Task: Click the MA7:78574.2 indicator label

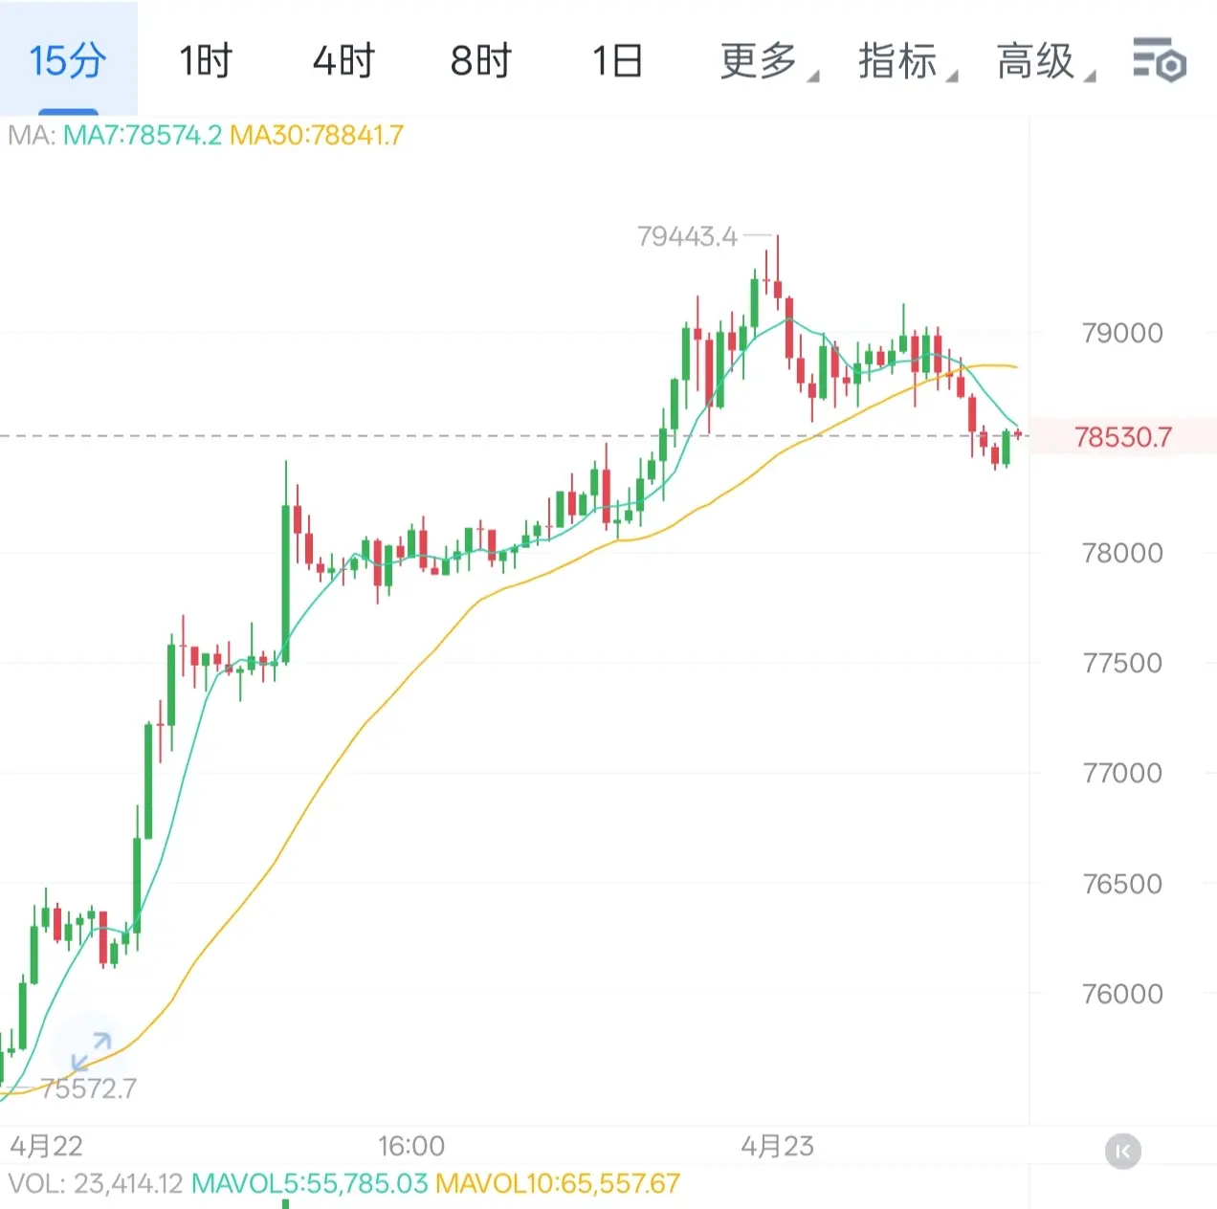Action: tap(143, 135)
